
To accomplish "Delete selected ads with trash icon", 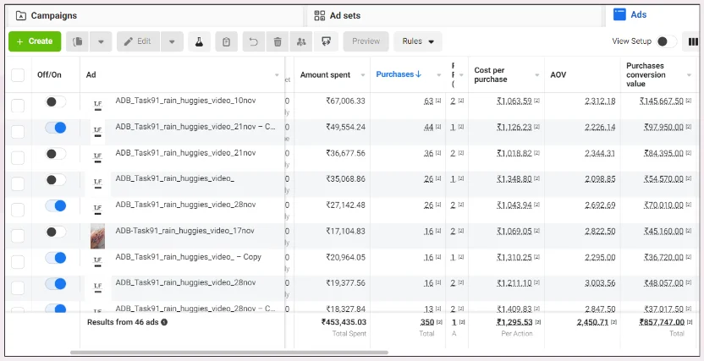I will coord(278,41).
